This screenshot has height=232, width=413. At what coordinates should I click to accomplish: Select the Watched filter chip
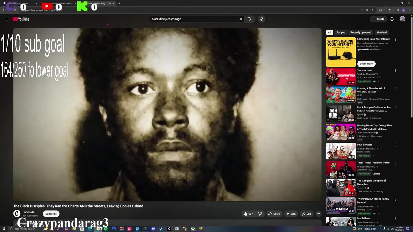coord(381,32)
